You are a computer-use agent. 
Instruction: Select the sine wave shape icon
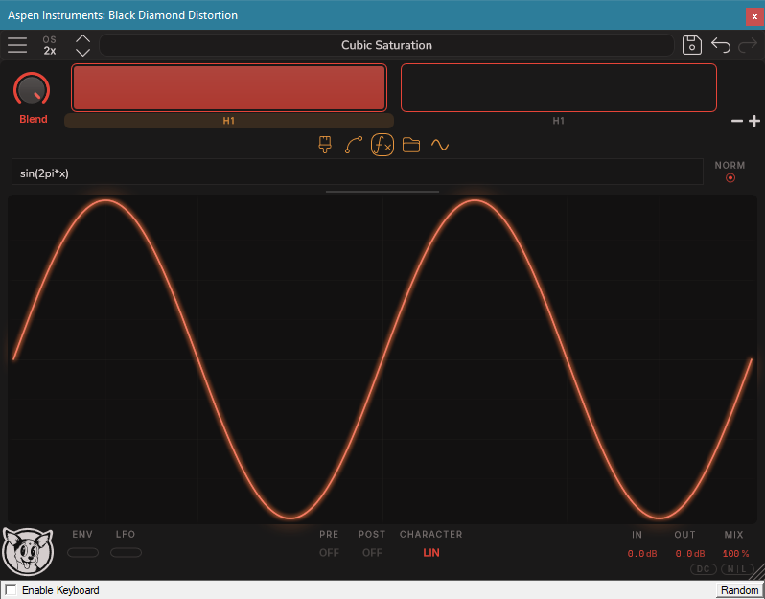[440, 145]
